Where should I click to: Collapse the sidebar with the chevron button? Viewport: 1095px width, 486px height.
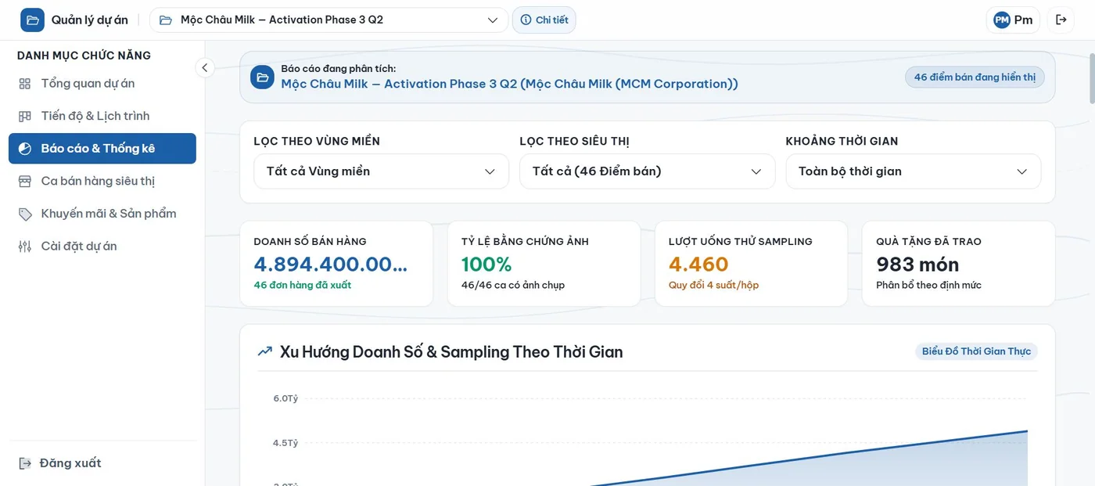[x=204, y=67]
